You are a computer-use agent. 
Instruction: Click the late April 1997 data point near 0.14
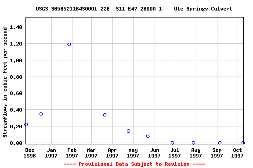[128, 131]
